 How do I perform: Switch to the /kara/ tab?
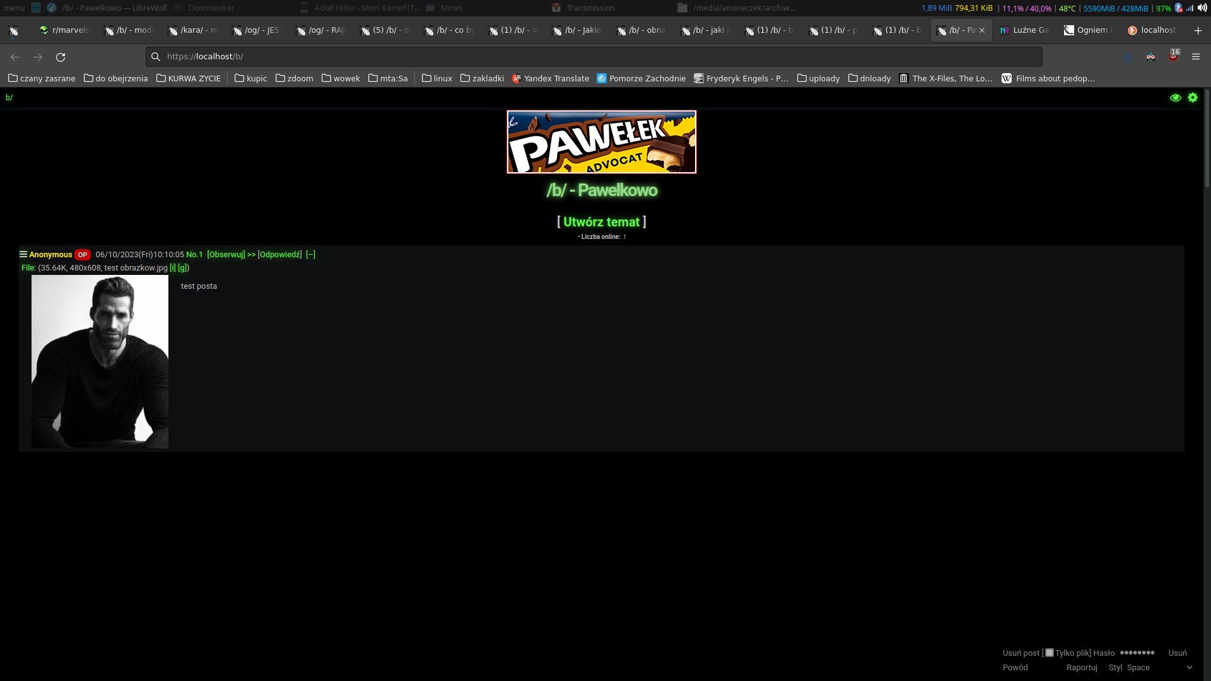(192, 30)
